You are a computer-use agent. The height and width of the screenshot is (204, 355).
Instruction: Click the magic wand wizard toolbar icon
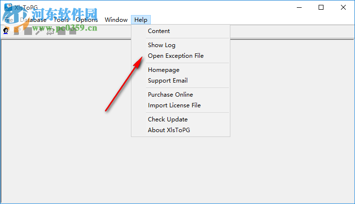(x=39, y=31)
